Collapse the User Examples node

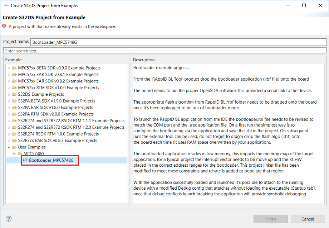point(9,147)
